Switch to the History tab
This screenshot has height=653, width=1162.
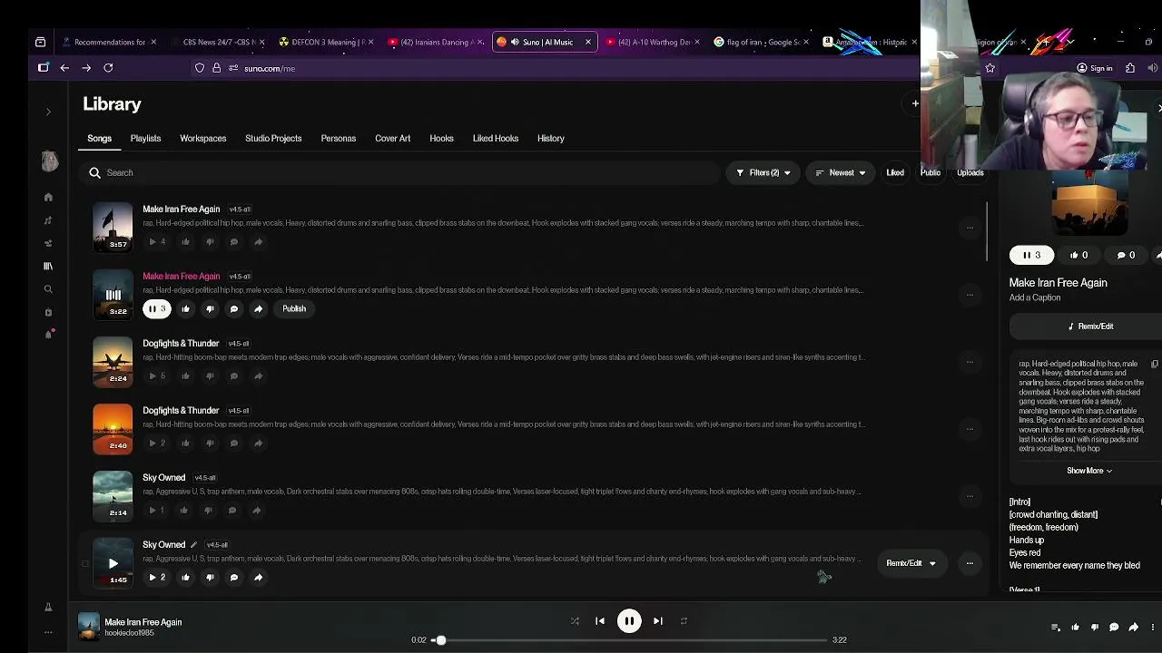pos(550,139)
